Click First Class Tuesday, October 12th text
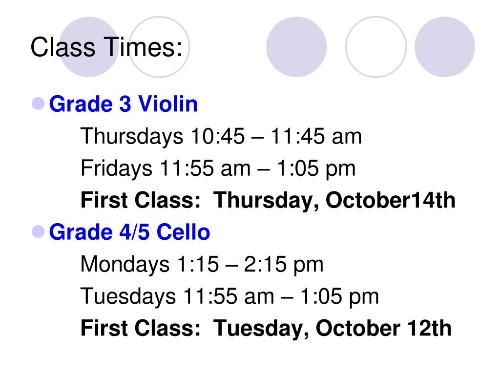This screenshot has height=375, width=500. point(266,328)
